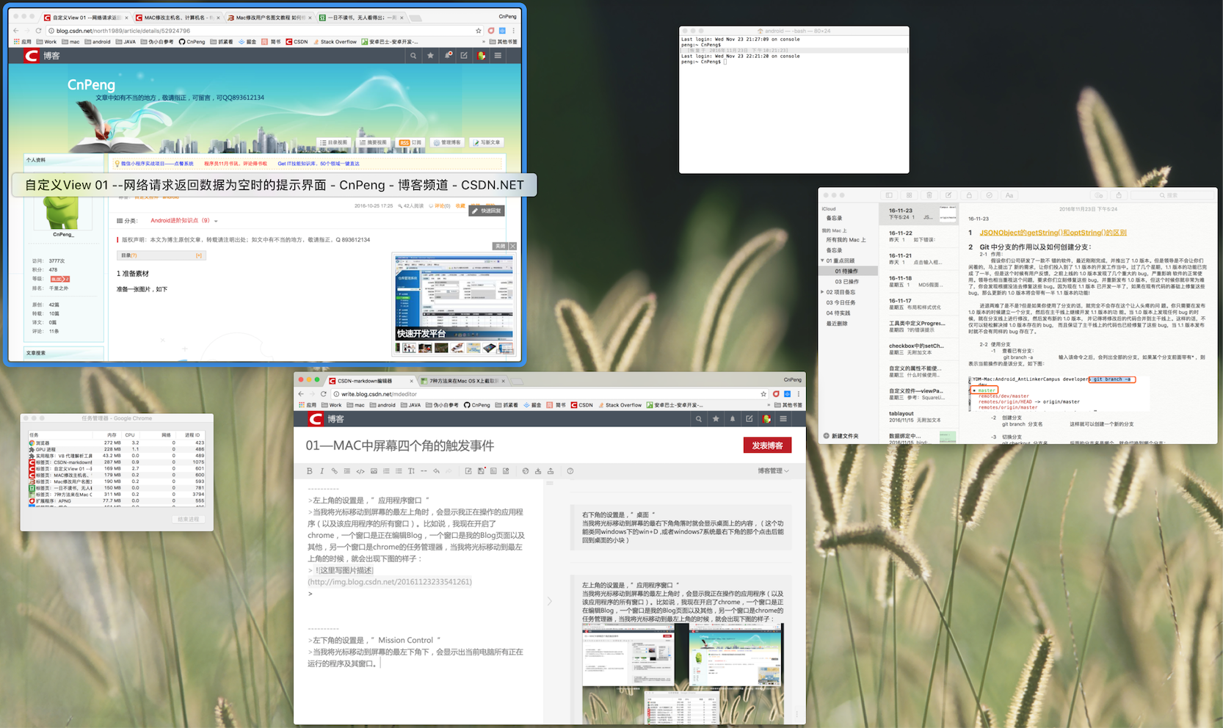Click RSS 订阅 button on the CnPeng blog banner
The height and width of the screenshot is (728, 1223).
click(410, 142)
